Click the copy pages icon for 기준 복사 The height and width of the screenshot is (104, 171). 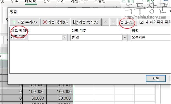tap(76, 22)
